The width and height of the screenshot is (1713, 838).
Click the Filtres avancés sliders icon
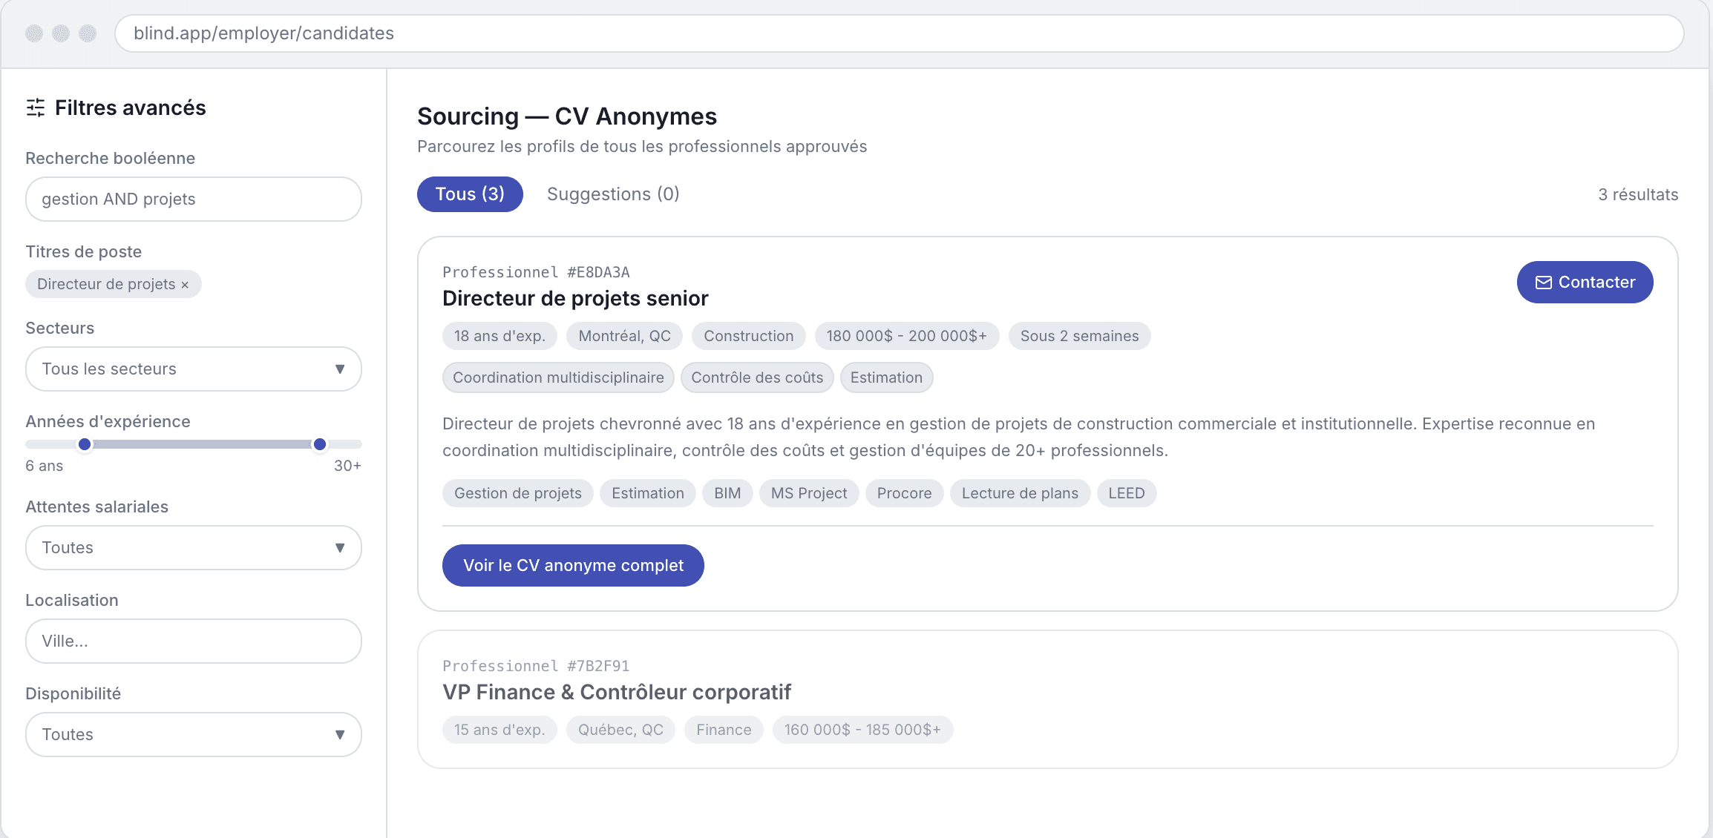[x=36, y=108]
